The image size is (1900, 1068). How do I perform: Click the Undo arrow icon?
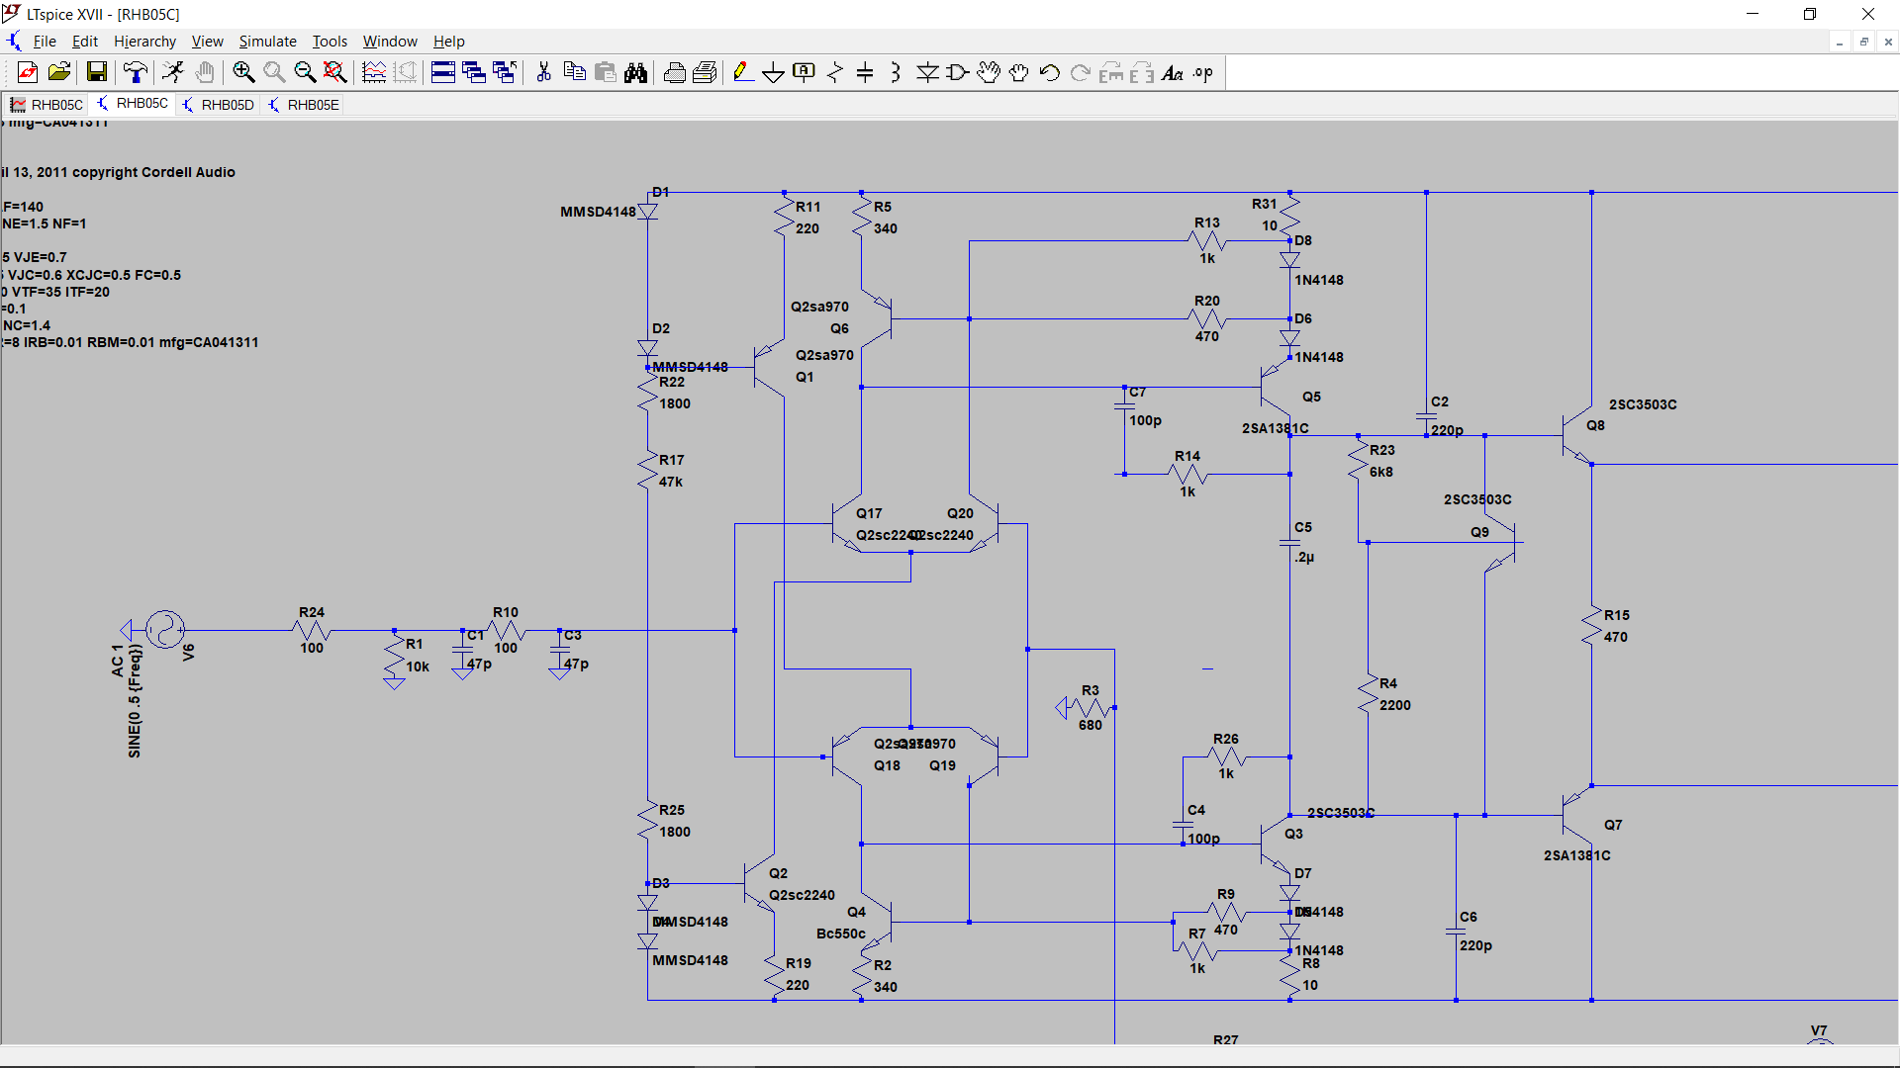(1050, 72)
